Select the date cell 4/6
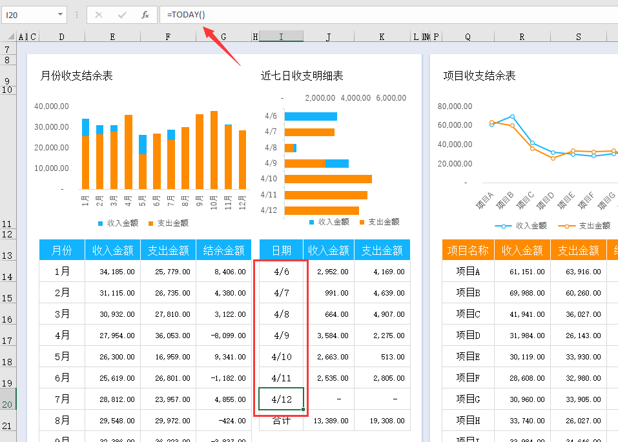 [x=281, y=272]
